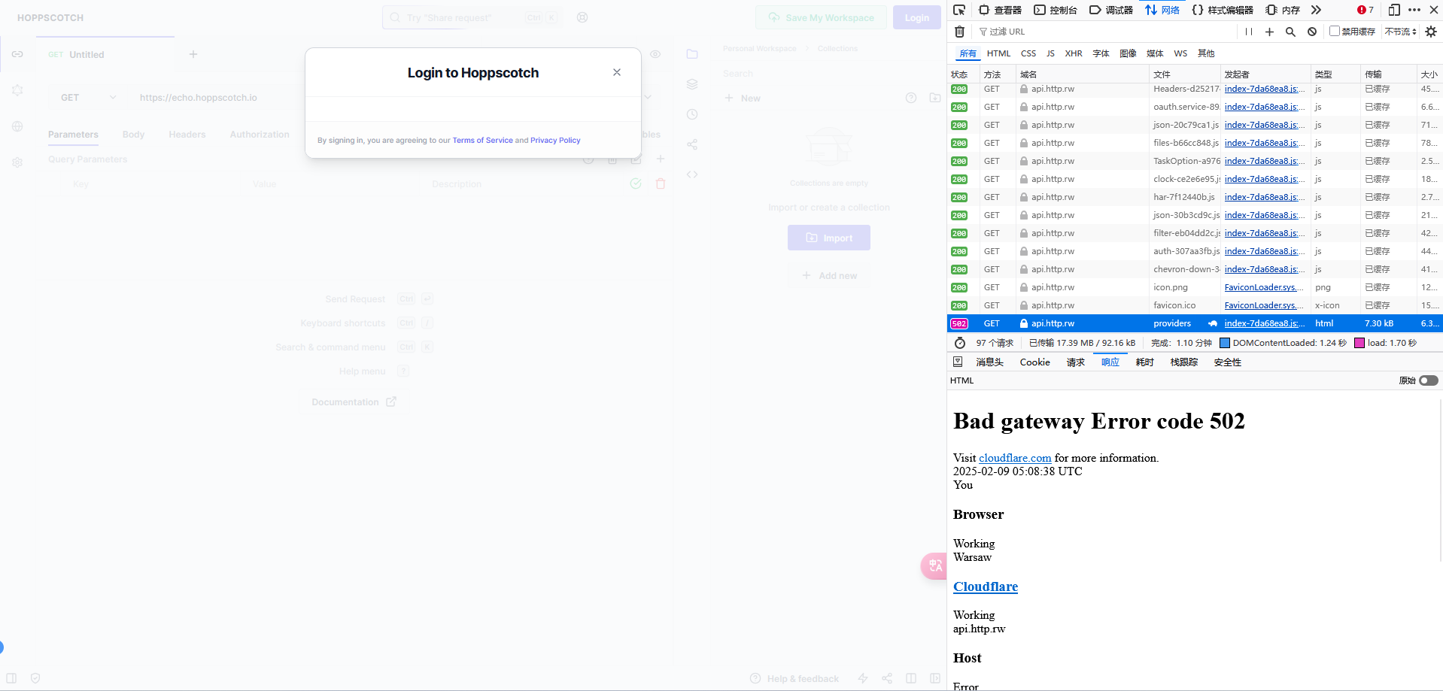Open the Privacy Policy link
This screenshot has height=691, width=1443.
coord(555,141)
